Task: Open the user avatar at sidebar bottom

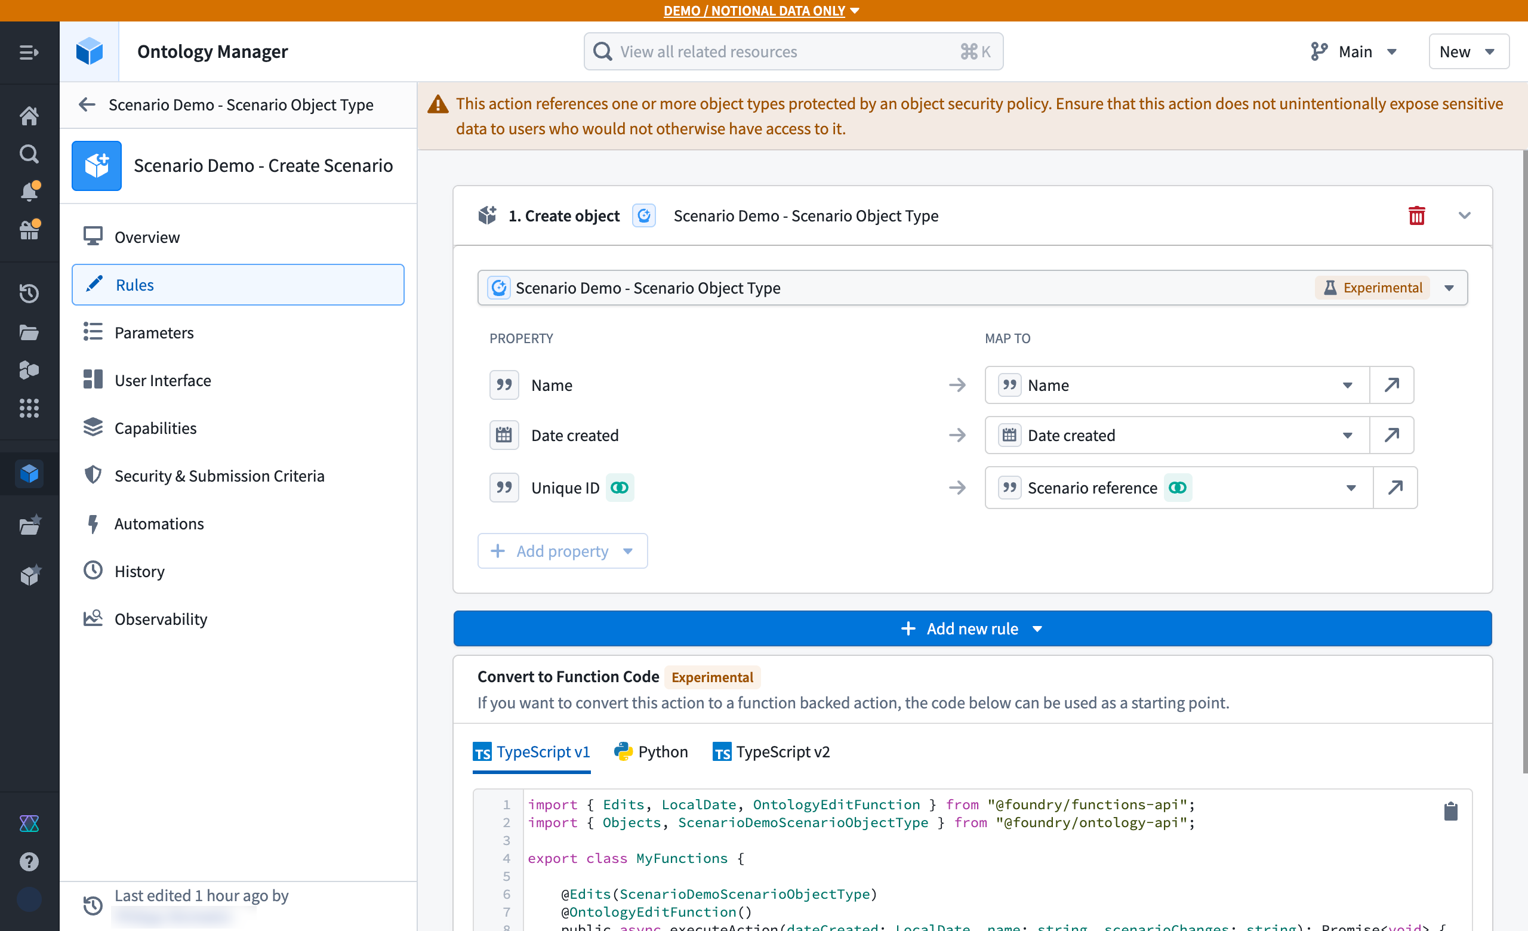Action: (29, 899)
